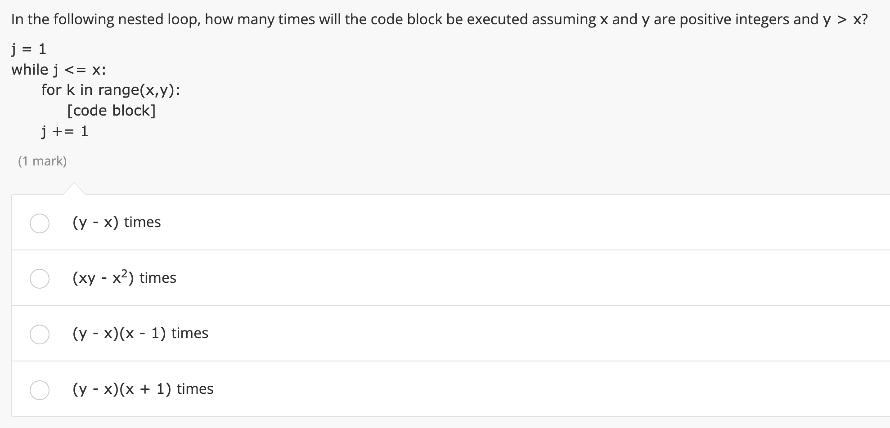Screen dimensions: 890x428
Task: Click the "j = 1" code line
Action: click(29, 49)
